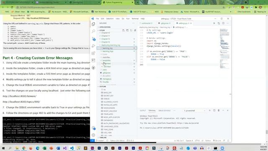Viewport: 268px width, 151px height.
Task: Expand the TIMELINE section
Action: tap(103, 138)
